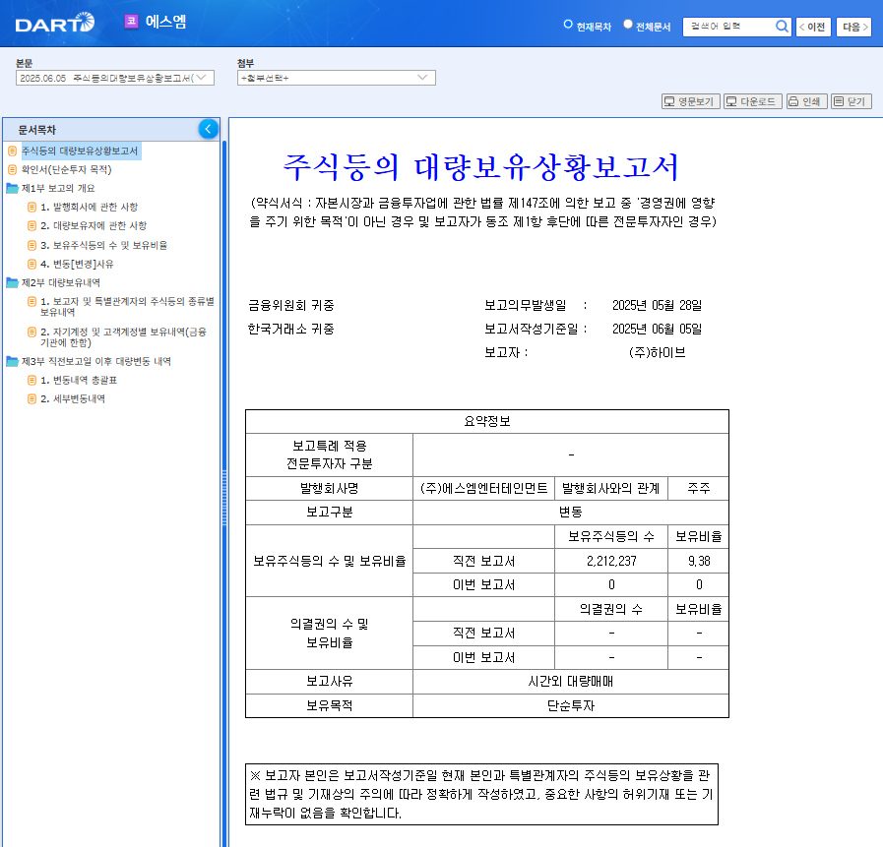This screenshot has height=847, width=883.
Task: Click the 에스엠 company name in header
Action: [x=165, y=22]
